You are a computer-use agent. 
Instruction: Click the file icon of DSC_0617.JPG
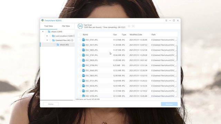(x=84, y=45)
